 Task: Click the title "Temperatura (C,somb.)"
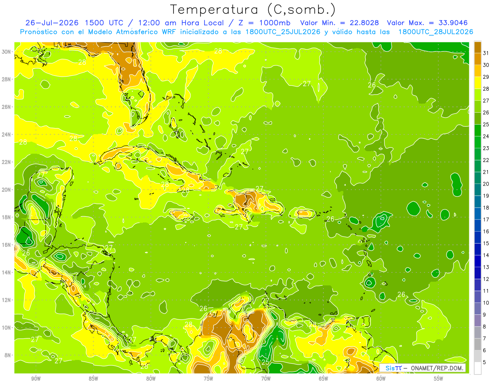click(x=253, y=10)
